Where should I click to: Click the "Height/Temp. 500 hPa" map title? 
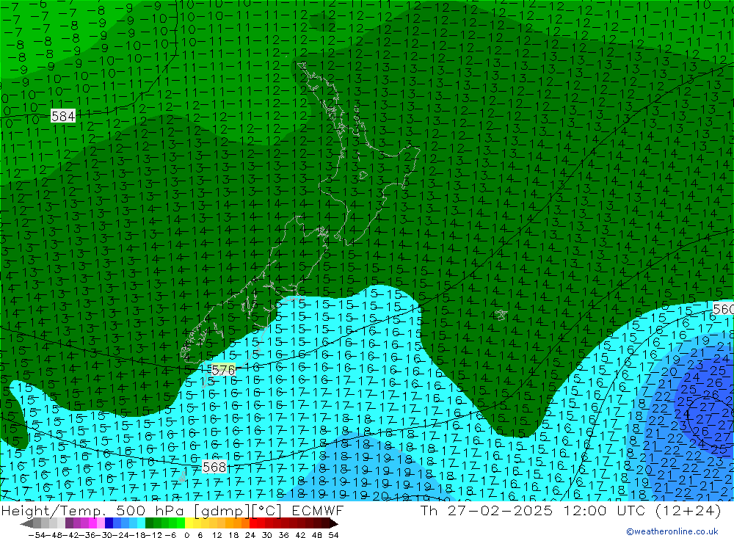point(94,510)
